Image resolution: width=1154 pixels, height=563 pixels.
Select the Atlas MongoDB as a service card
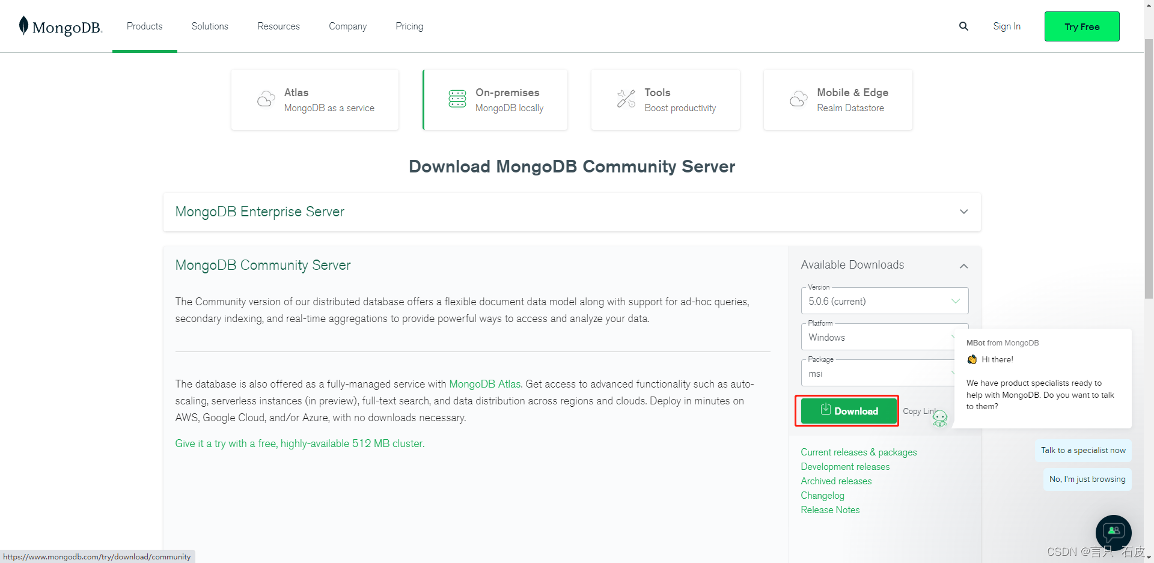tap(315, 100)
